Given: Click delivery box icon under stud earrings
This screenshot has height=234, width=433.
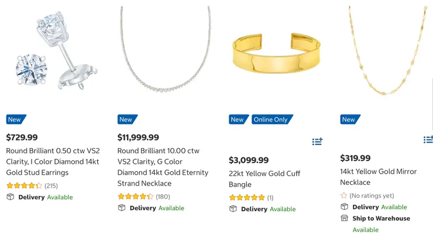Looking at the screenshot, I should pos(10,197).
